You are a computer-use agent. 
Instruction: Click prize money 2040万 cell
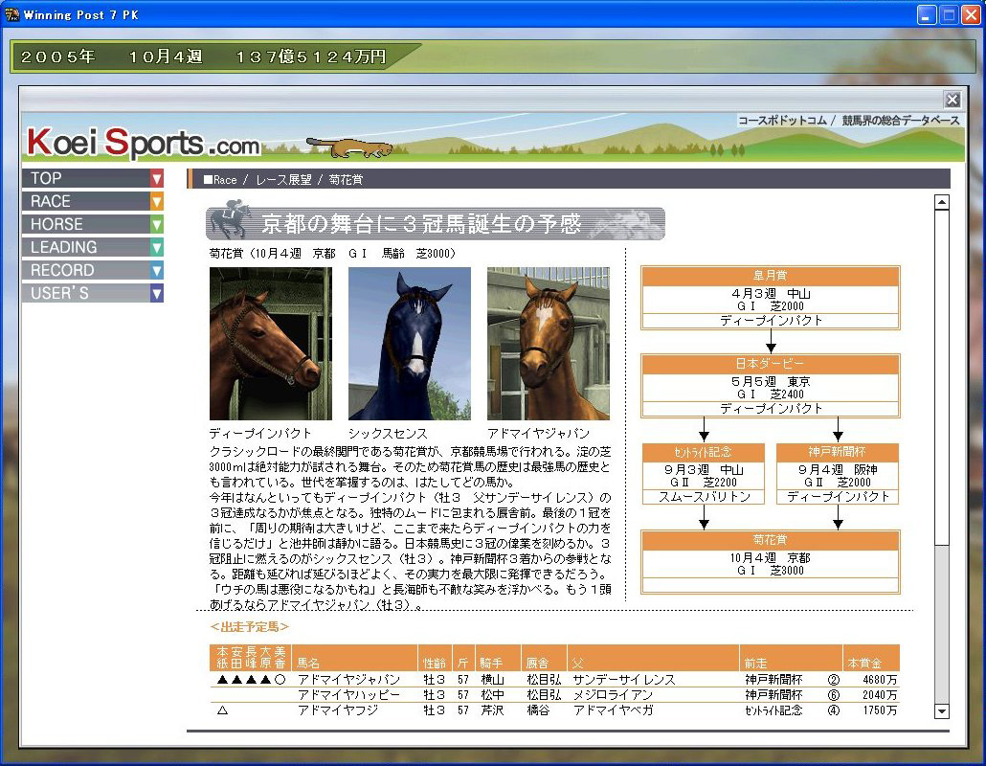click(x=880, y=695)
